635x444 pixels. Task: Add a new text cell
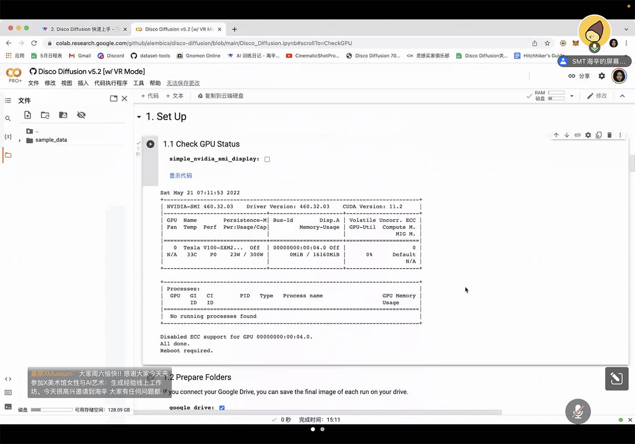pos(175,96)
